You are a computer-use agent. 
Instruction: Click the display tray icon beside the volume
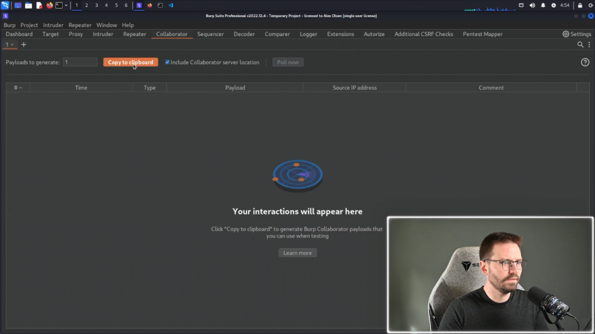(521, 5)
